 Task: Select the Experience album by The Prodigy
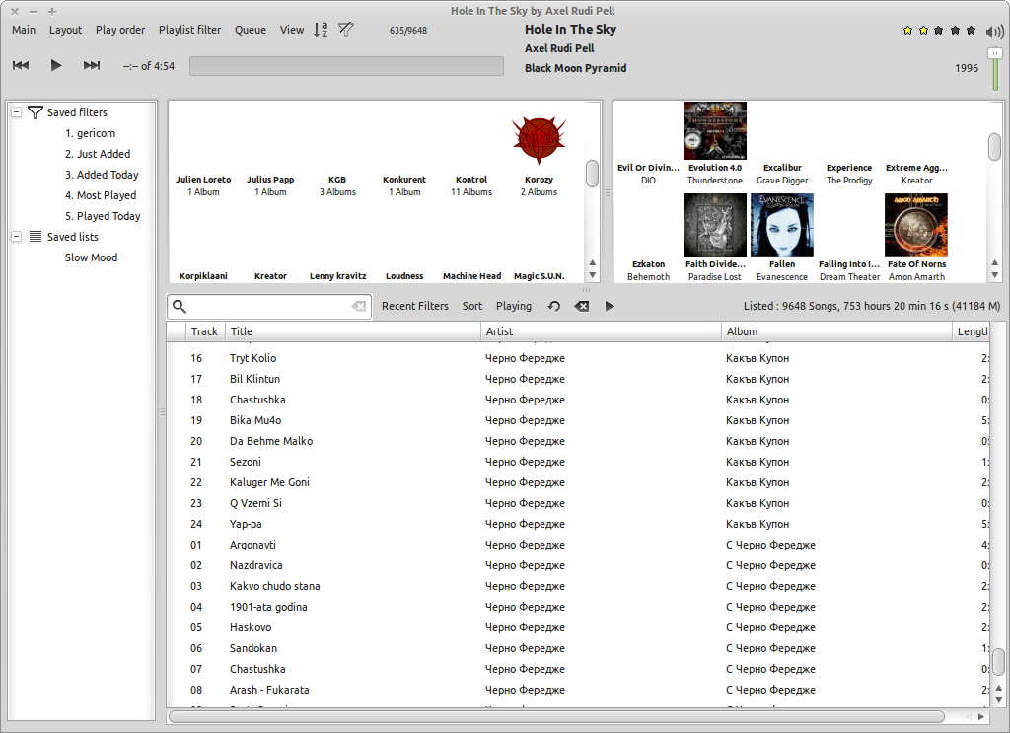pos(849,174)
